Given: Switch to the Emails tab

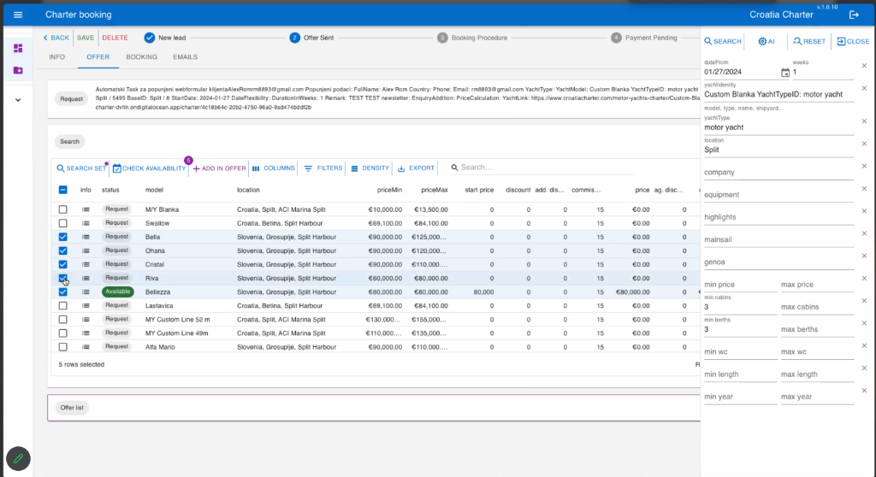Looking at the screenshot, I should click(185, 57).
